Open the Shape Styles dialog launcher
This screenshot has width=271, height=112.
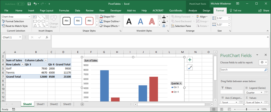(120, 31)
